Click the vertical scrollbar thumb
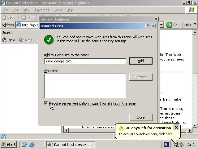 pyautogui.click(x=195, y=54)
